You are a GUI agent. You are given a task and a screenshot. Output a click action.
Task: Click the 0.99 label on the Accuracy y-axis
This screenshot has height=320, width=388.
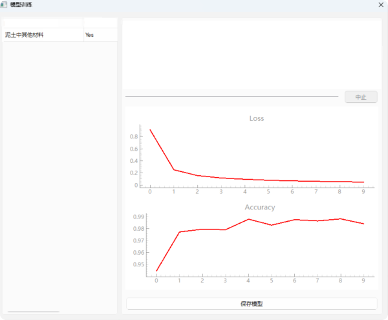pyautogui.click(x=138, y=217)
